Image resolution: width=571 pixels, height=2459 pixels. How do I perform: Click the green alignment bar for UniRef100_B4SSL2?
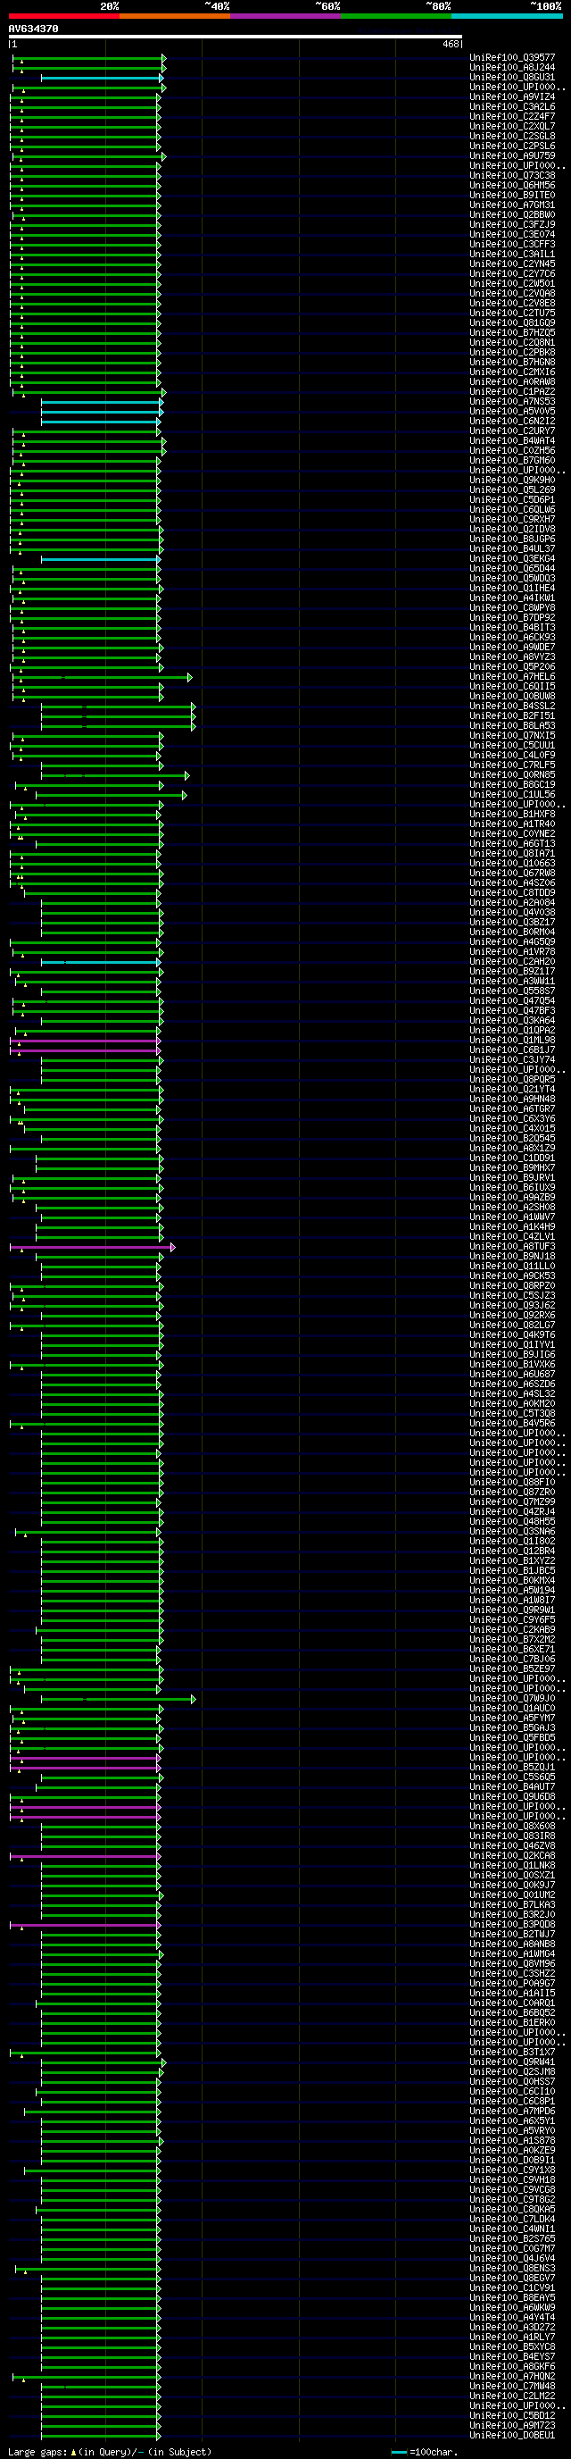[x=118, y=707]
